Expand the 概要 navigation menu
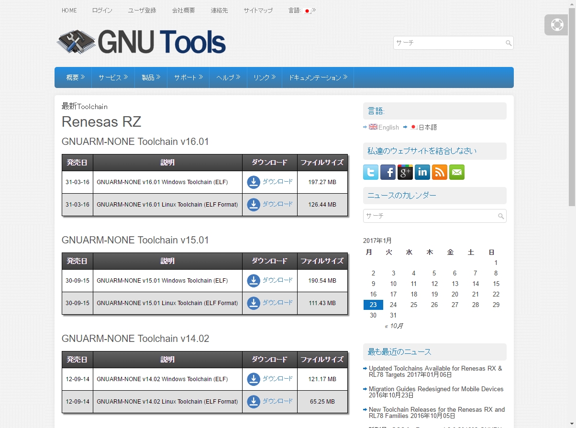Viewport: 576px width, 428px height. [76, 77]
